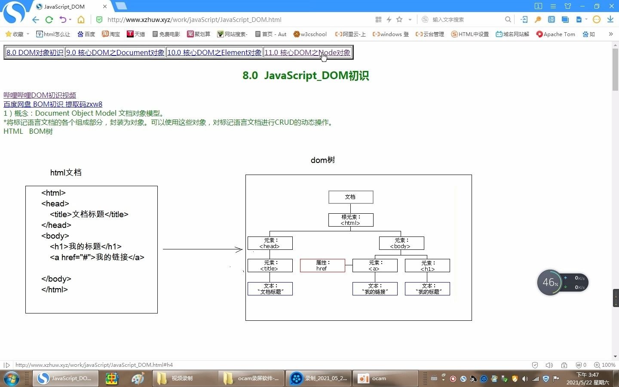Click the purple undo restore-page icon
Screen dimensions: 619x387
pyautogui.click(x=63, y=20)
